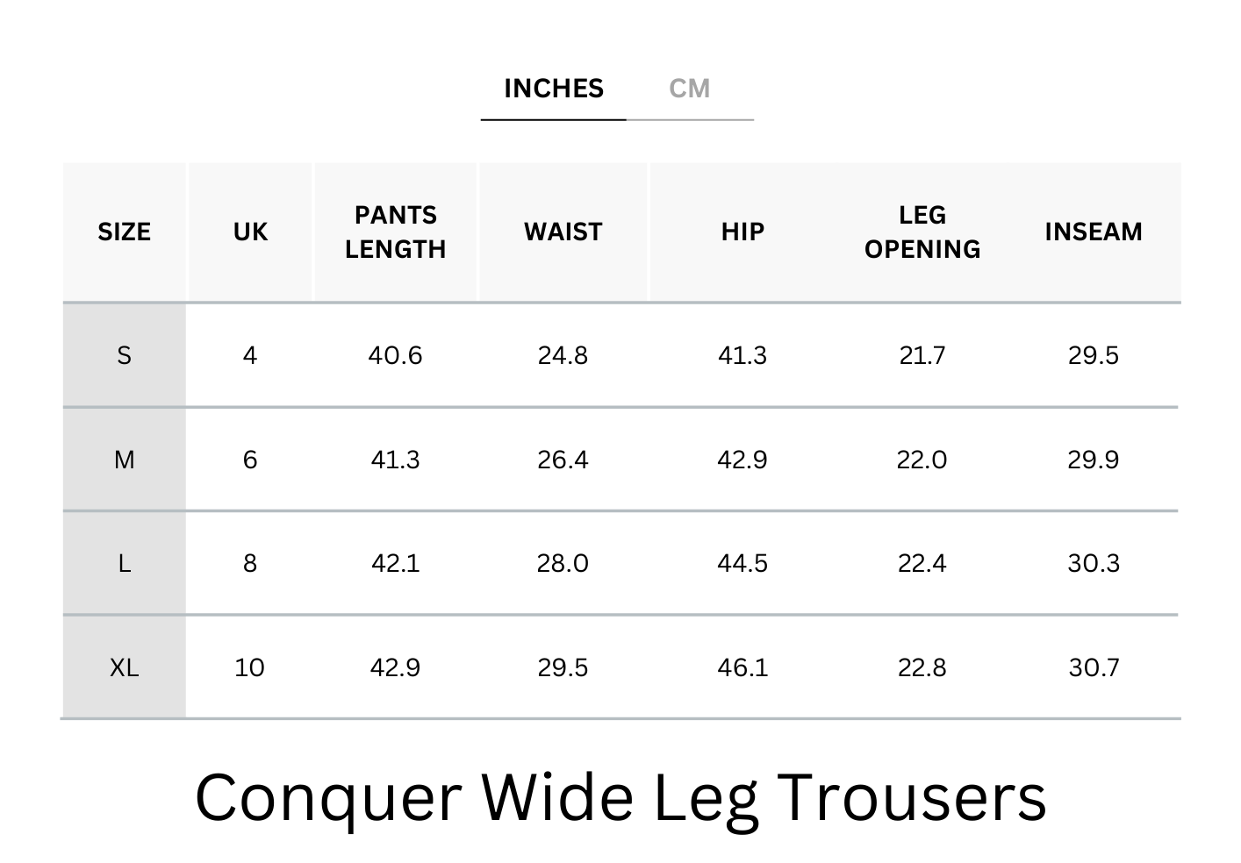Image resolution: width=1241 pixels, height=863 pixels.
Task: Select the HIP column header
Action: [x=742, y=232]
